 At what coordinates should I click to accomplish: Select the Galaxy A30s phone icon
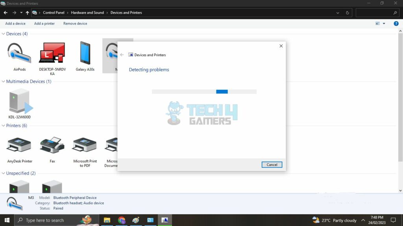point(84,53)
